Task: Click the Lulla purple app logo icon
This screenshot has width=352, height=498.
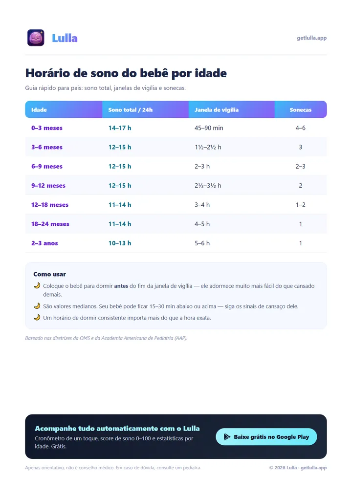Action: tap(36, 38)
